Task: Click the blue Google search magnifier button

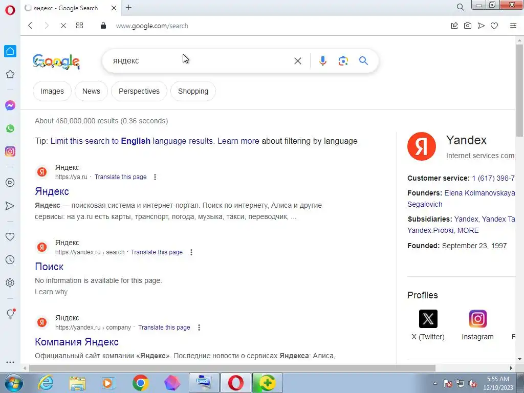Action: coord(364,61)
